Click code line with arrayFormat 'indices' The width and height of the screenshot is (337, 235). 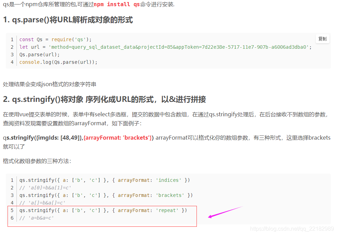pyautogui.click(x=105, y=180)
